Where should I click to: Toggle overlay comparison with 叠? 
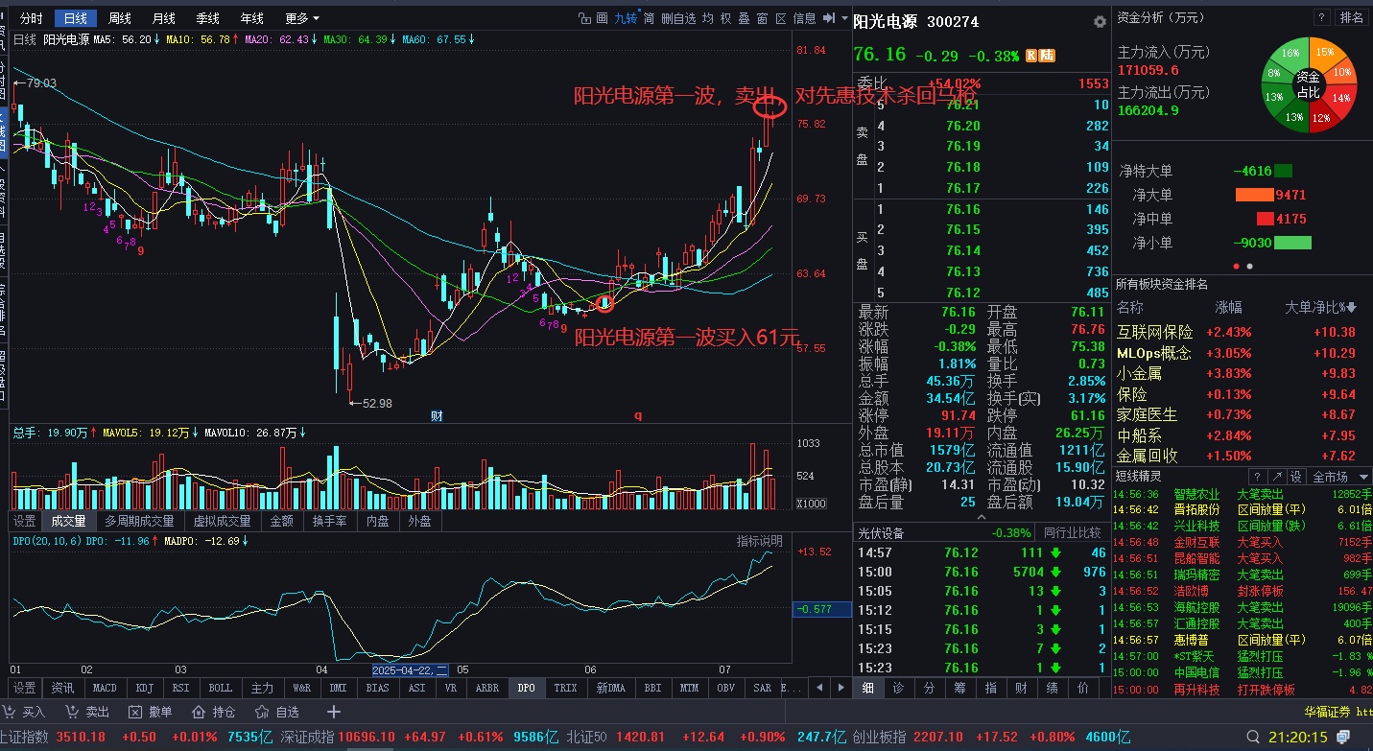744,18
